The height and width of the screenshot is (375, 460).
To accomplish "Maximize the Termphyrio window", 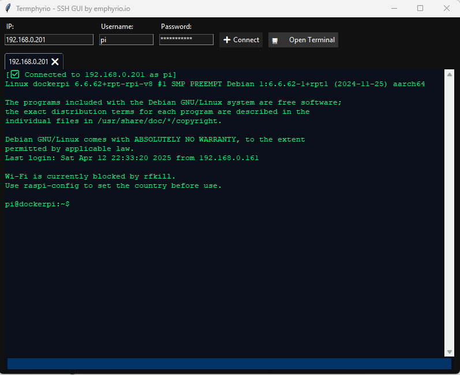I will (x=420, y=8).
